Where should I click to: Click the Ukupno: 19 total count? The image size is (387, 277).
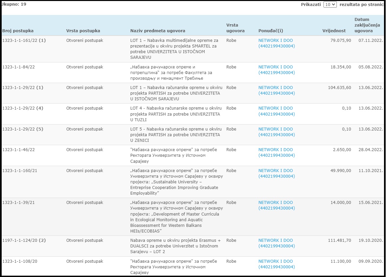pos(14,4)
